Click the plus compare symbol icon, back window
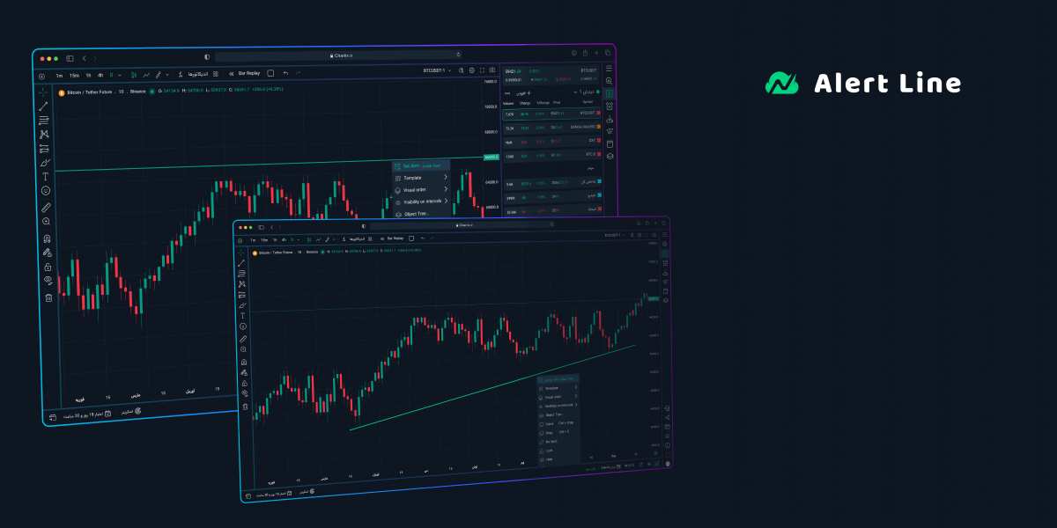Viewport: 1057px width, 528px height. (41, 76)
